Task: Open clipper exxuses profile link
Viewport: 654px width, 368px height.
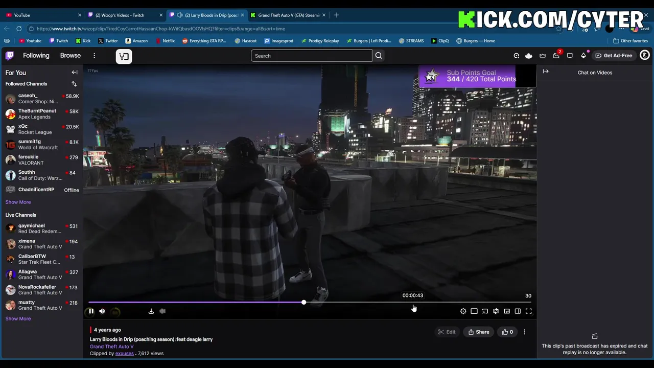Action: click(124, 354)
